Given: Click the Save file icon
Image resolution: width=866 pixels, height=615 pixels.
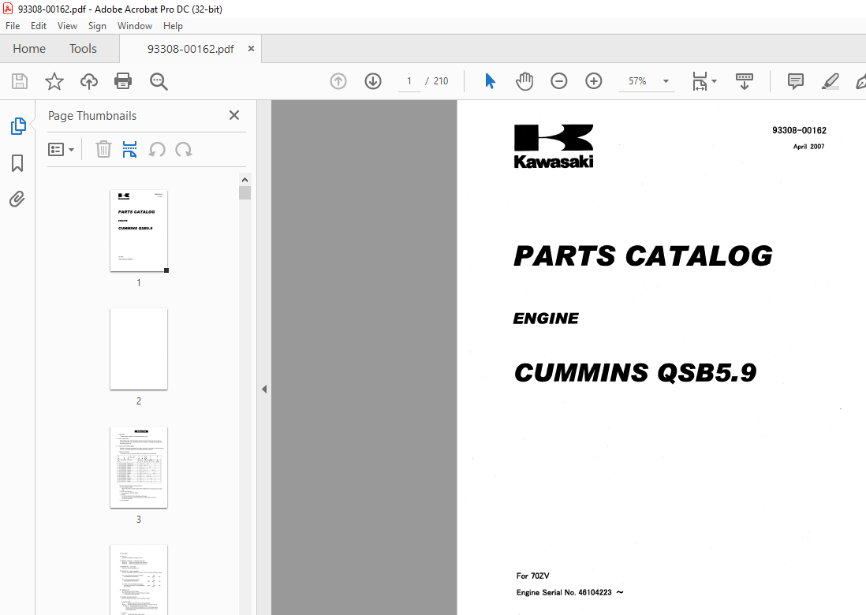Looking at the screenshot, I should (20, 81).
